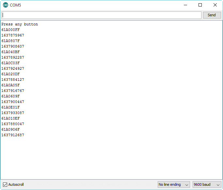Open the 9600 baud rate dropdown
This screenshot has width=223, height=190.
[207, 184]
